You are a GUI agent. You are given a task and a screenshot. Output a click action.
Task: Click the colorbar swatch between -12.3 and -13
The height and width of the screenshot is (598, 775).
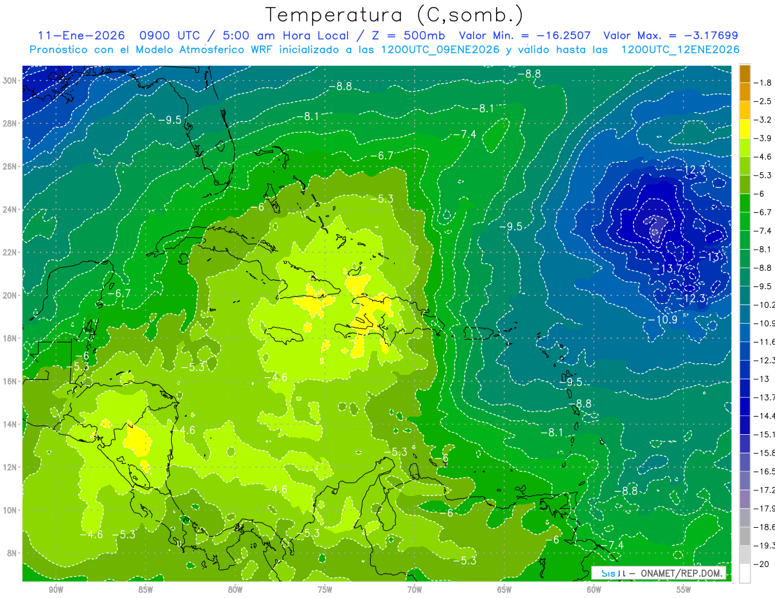tap(745, 369)
